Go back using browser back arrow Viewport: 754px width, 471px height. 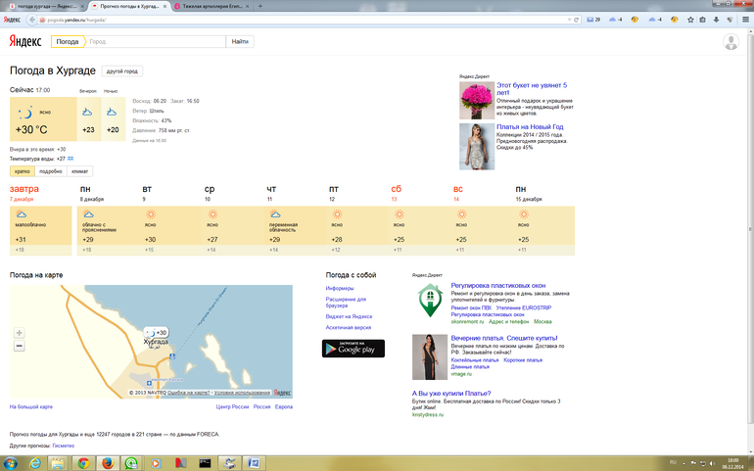point(31,20)
